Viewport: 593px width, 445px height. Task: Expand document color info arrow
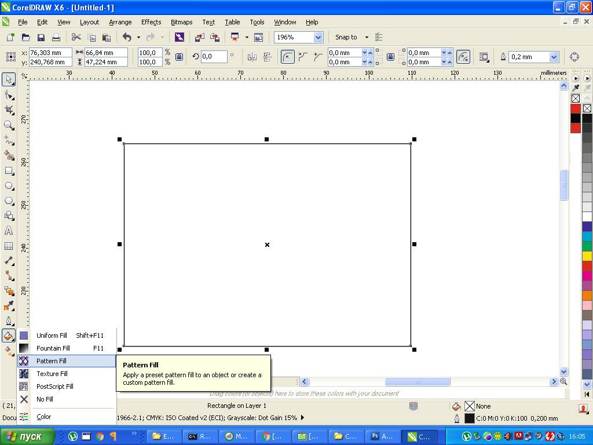coord(302,418)
